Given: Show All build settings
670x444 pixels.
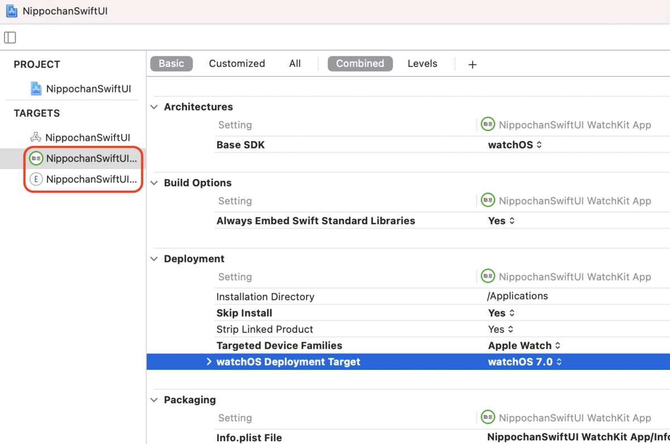Looking at the screenshot, I should tap(295, 64).
